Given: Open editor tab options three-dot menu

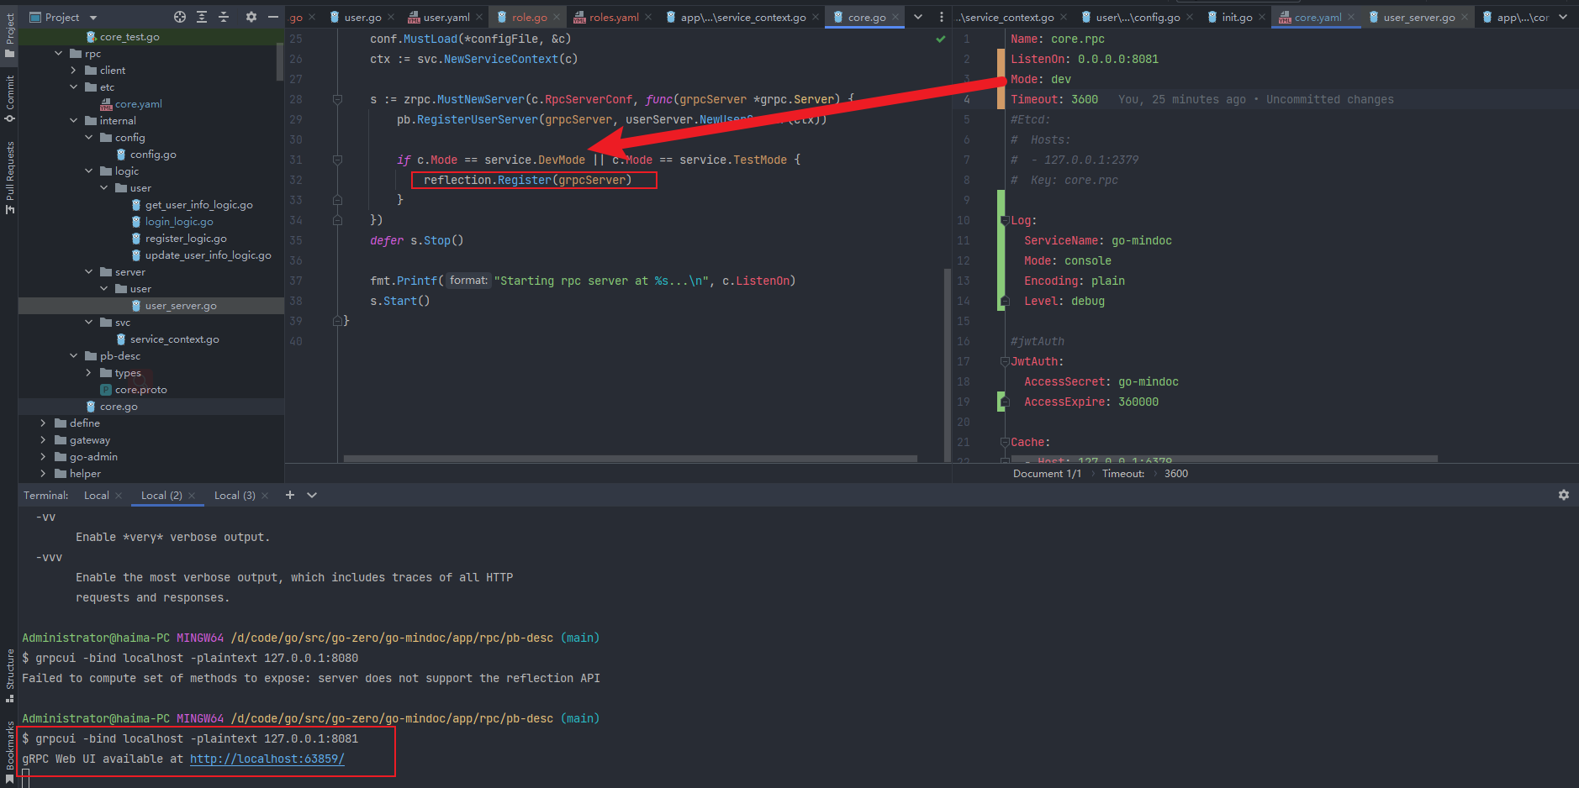Looking at the screenshot, I should (941, 17).
